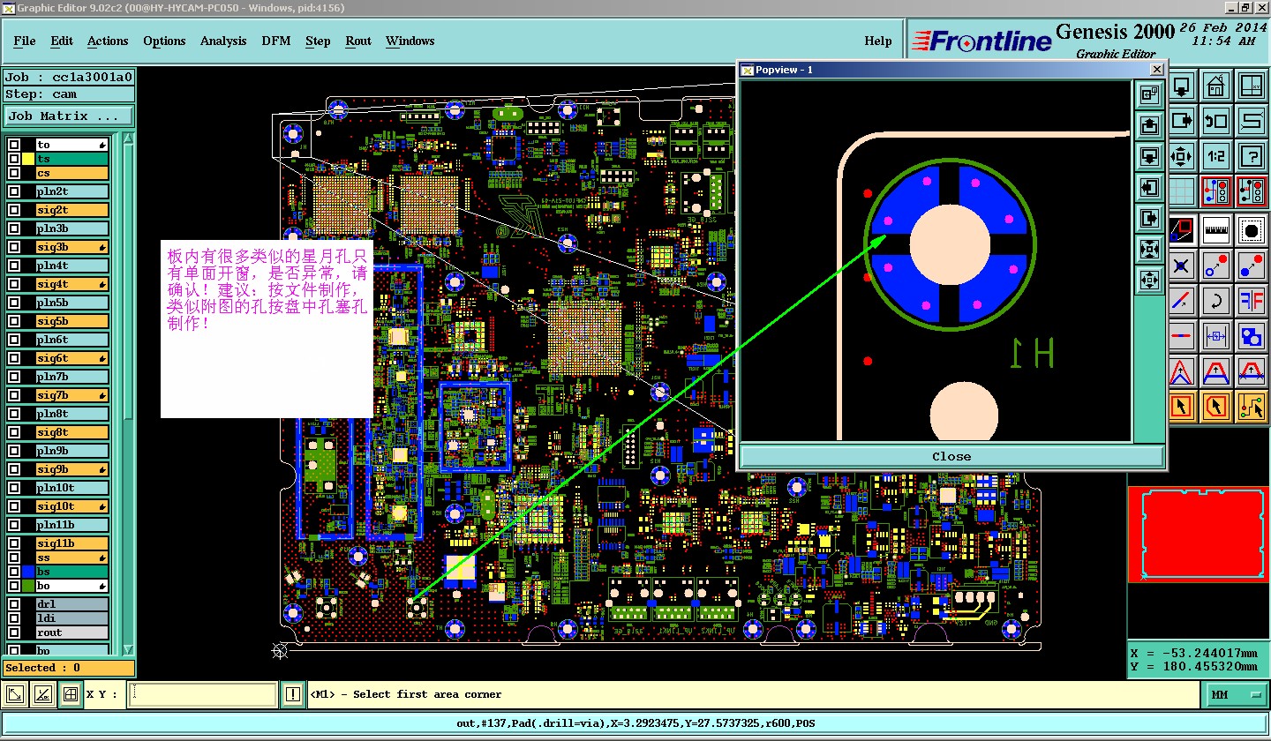The width and height of the screenshot is (1271, 741).
Task: Click the pan four-arrows icon in main toolbar
Action: tap(1181, 156)
